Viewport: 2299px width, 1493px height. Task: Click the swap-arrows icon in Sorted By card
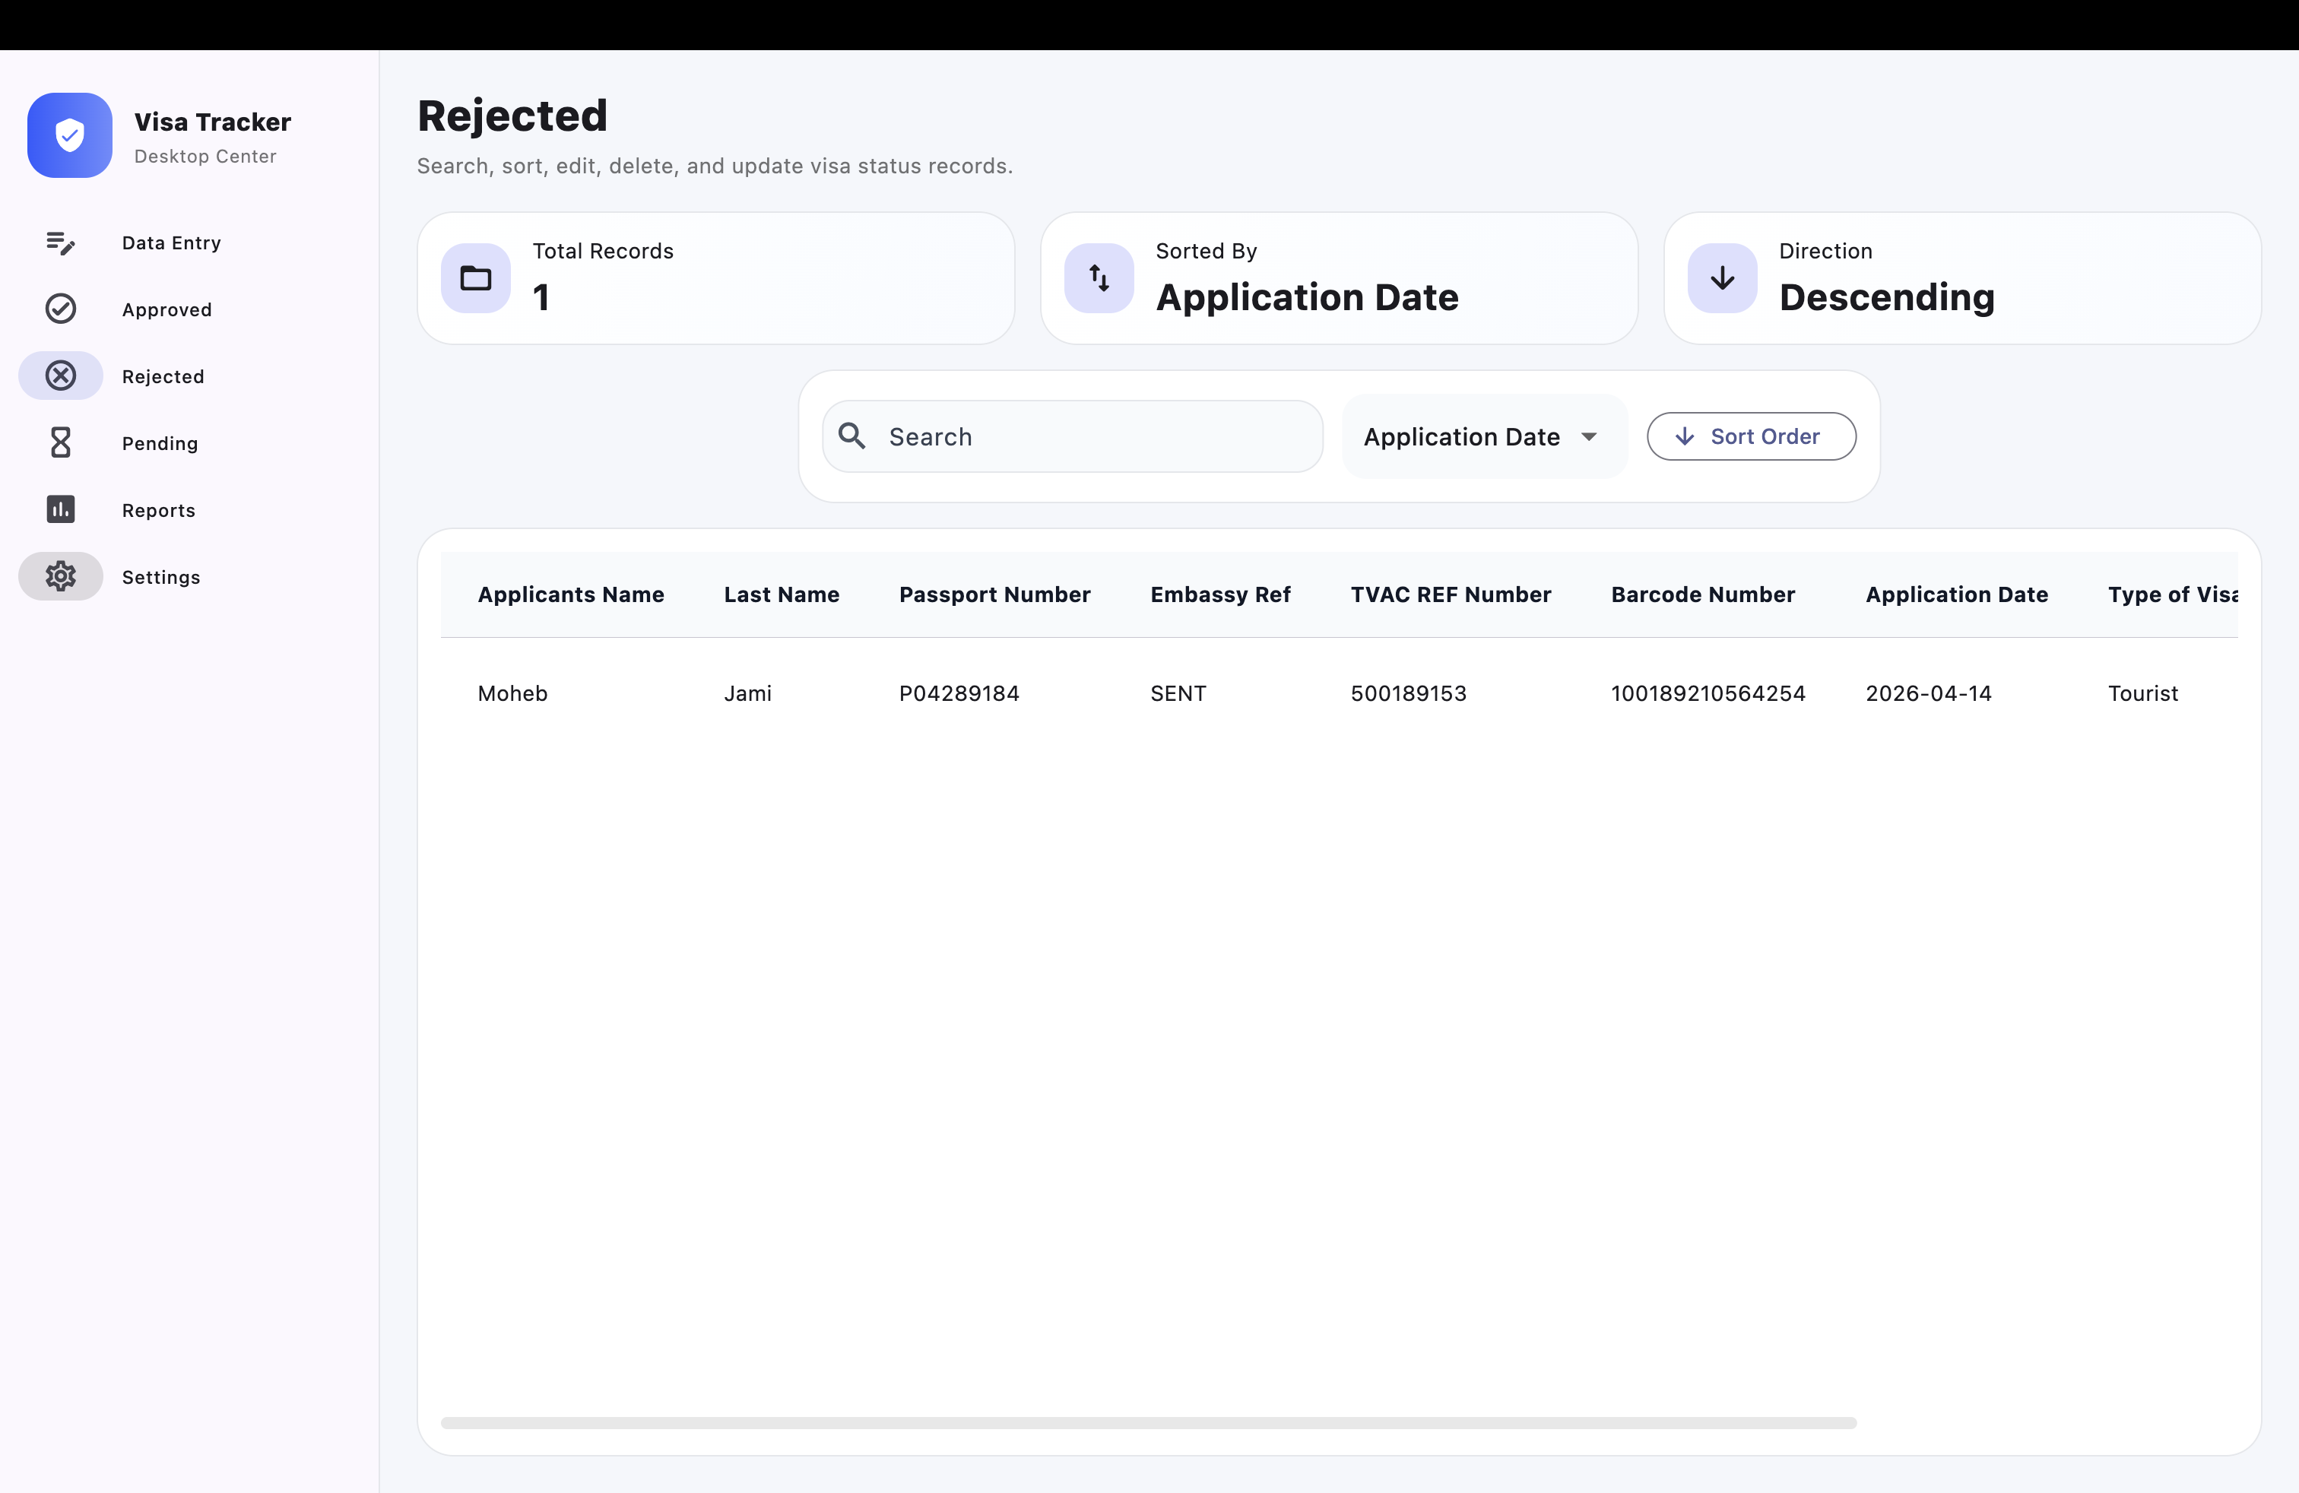coord(1099,278)
